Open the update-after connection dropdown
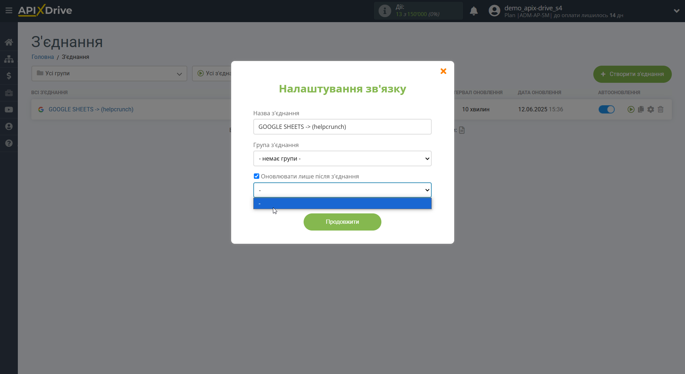685x374 pixels. click(342, 190)
